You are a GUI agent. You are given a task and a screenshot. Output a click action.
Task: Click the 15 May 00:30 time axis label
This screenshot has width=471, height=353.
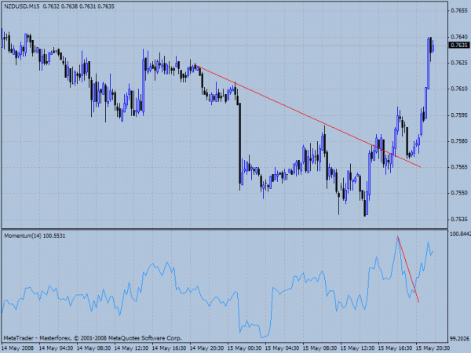coord(244,348)
